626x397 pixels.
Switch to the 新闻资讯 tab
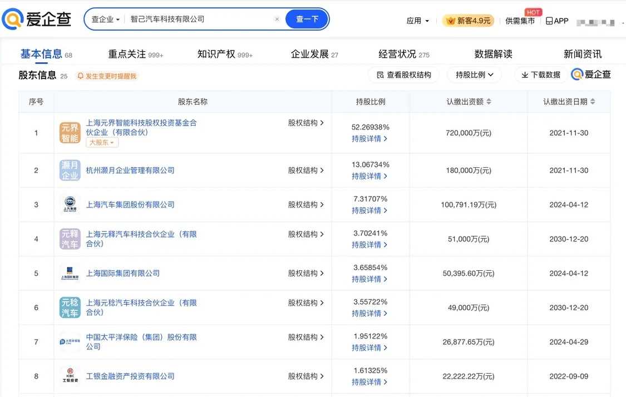click(x=583, y=54)
